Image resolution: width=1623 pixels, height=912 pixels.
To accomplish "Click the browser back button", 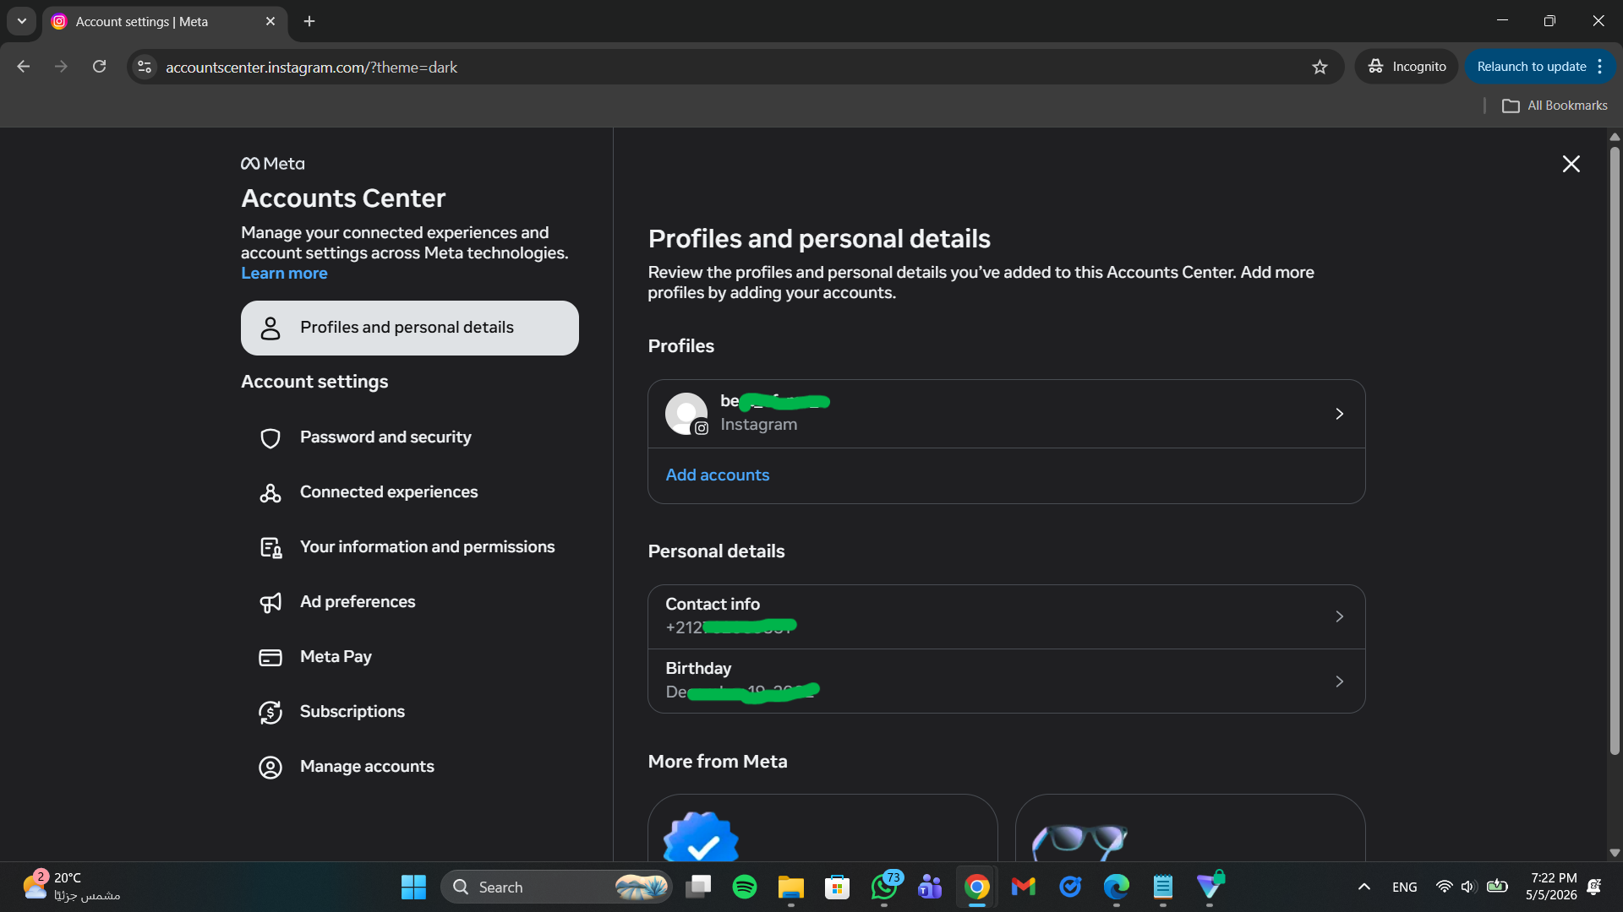I will 23,67.
